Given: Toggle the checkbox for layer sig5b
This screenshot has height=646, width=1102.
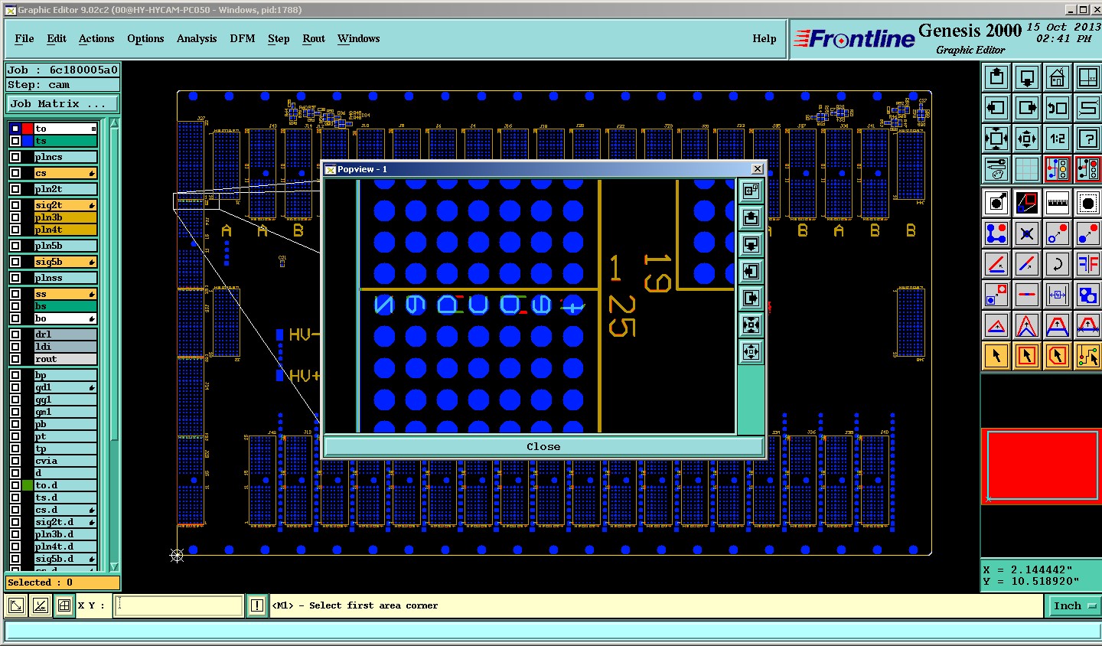Looking at the screenshot, I should pos(15,262).
